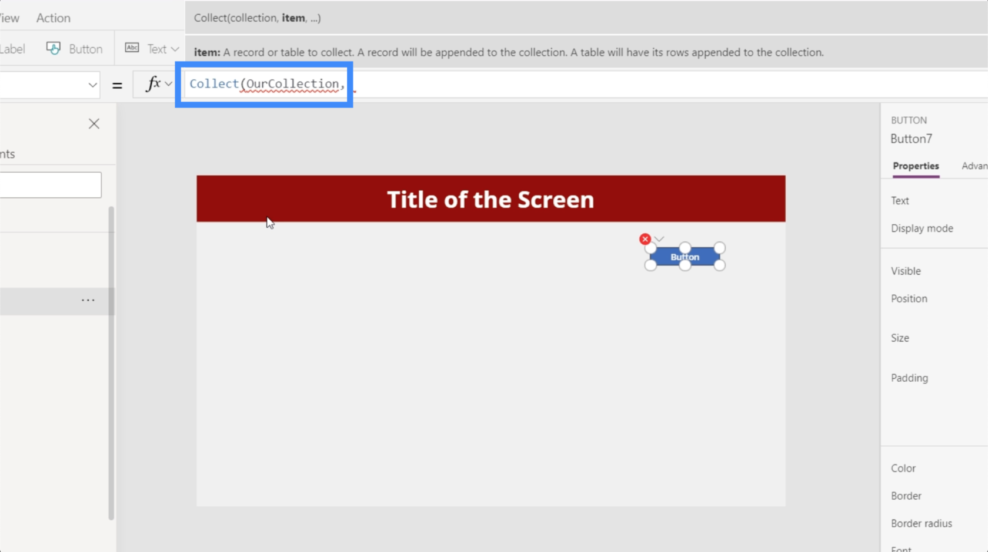This screenshot has height=552, width=988.
Task: Click the fx formula icon
Action: tap(153, 84)
